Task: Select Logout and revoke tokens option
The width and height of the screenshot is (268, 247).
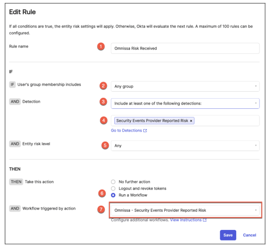Action: point(113,189)
